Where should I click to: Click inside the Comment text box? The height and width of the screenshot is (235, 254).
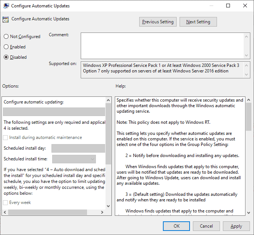tap(162, 46)
